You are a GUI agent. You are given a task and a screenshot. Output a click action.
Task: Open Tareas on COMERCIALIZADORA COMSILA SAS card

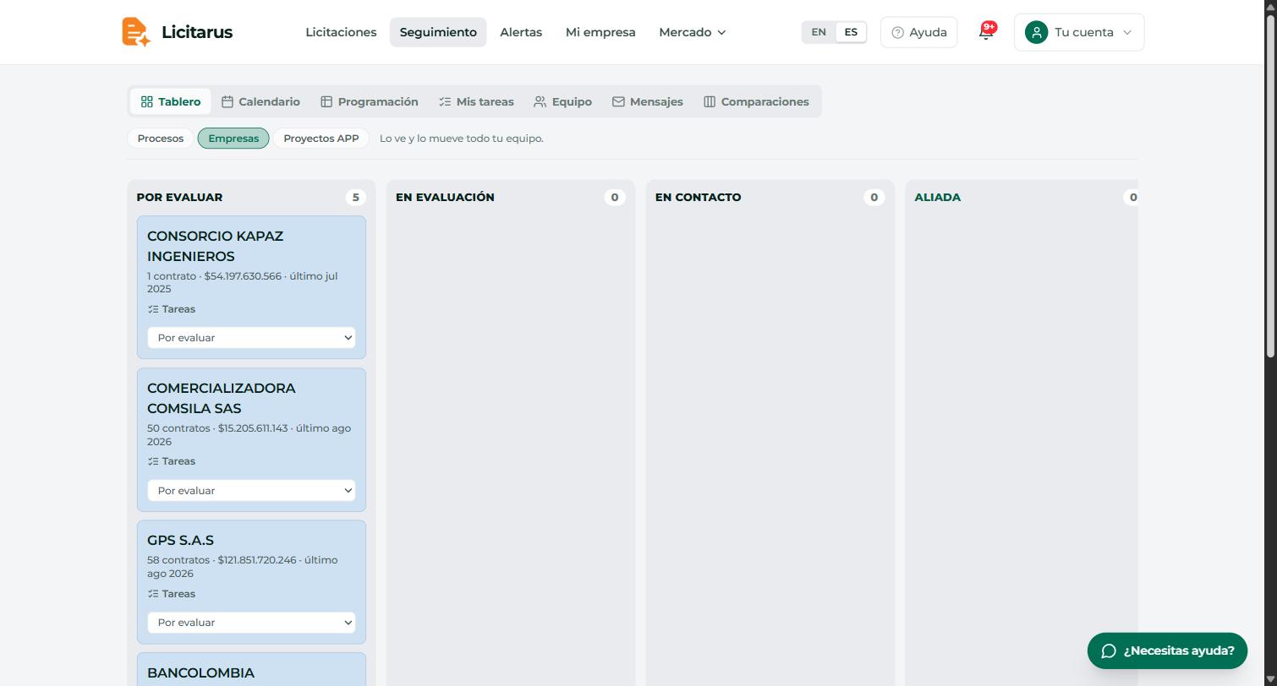[172, 461]
